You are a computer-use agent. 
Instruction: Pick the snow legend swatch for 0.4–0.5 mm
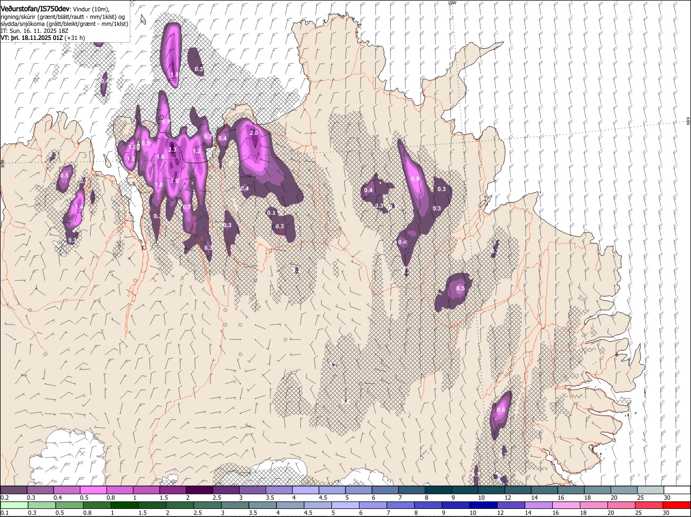coord(66,489)
